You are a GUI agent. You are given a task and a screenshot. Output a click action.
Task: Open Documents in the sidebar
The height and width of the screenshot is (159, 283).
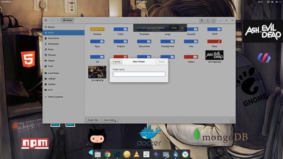(64, 38)
